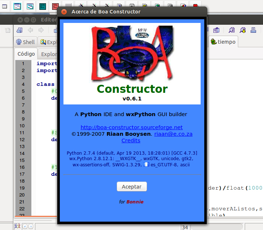Click the 'for Bonnie' dedication text
This screenshot has width=263, height=230.
(x=131, y=202)
